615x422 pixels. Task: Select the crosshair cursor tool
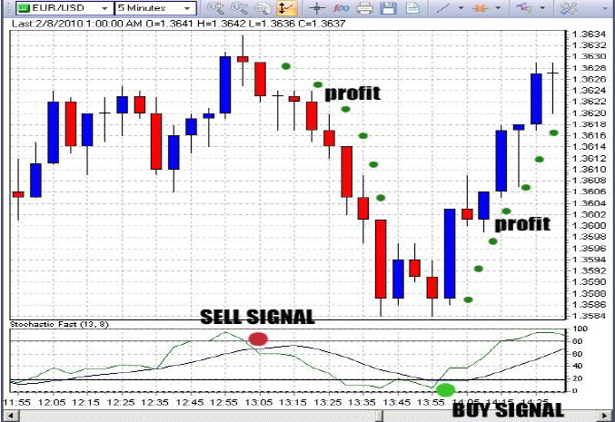pyautogui.click(x=316, y=8)
